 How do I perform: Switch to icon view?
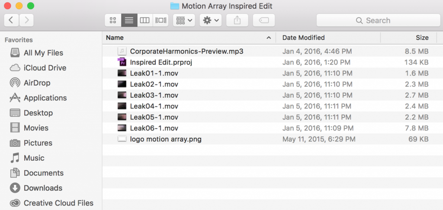(113, 20)
